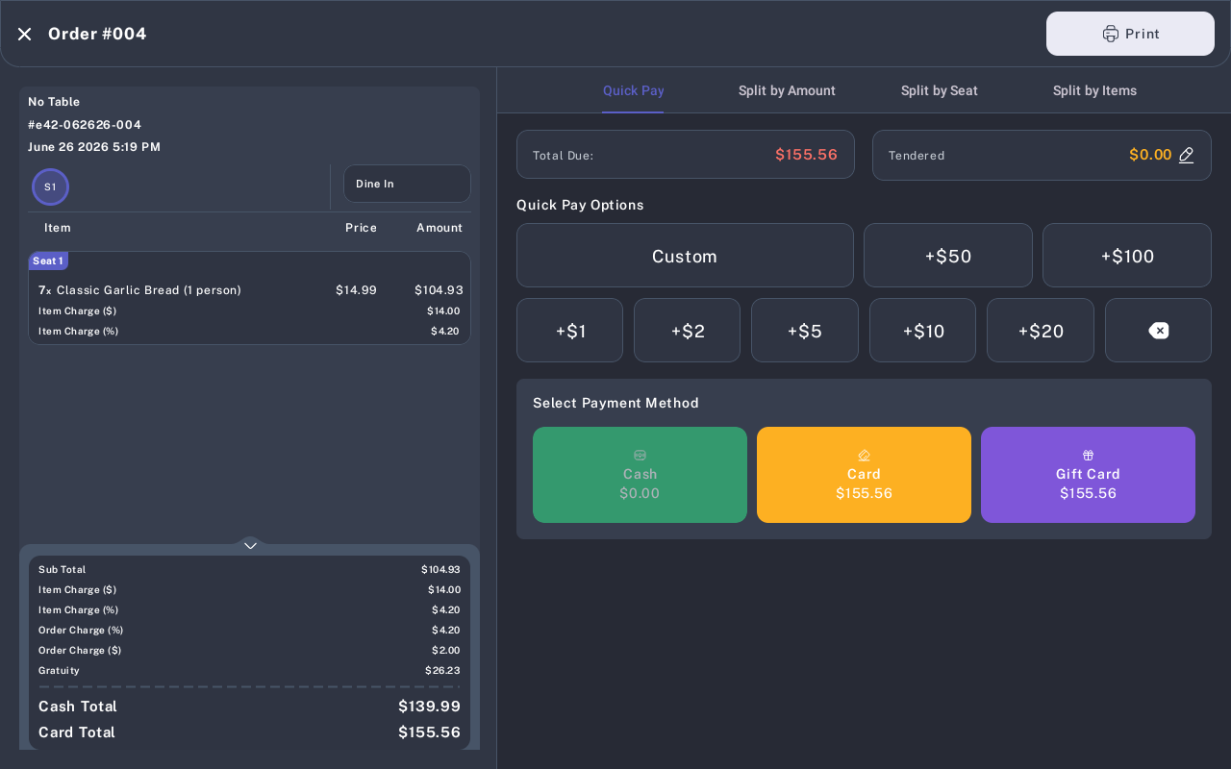Add +$10 to tendered

coord(922,331)
